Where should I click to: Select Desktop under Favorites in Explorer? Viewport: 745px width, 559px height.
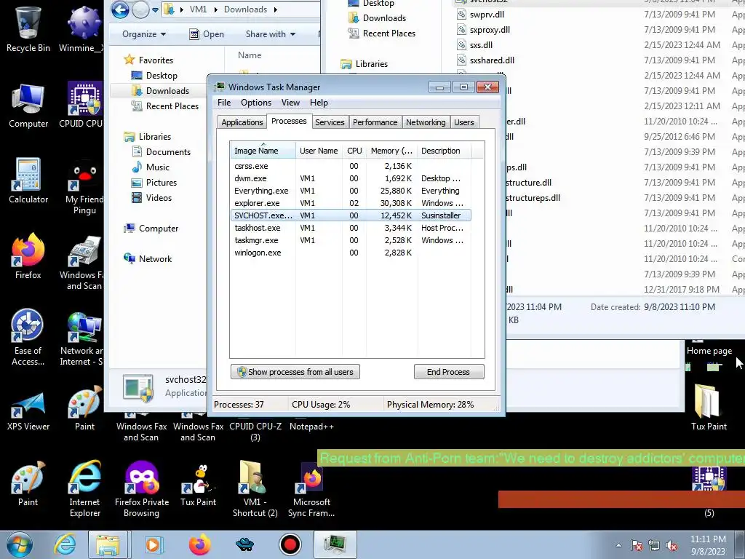pos(154,76)
